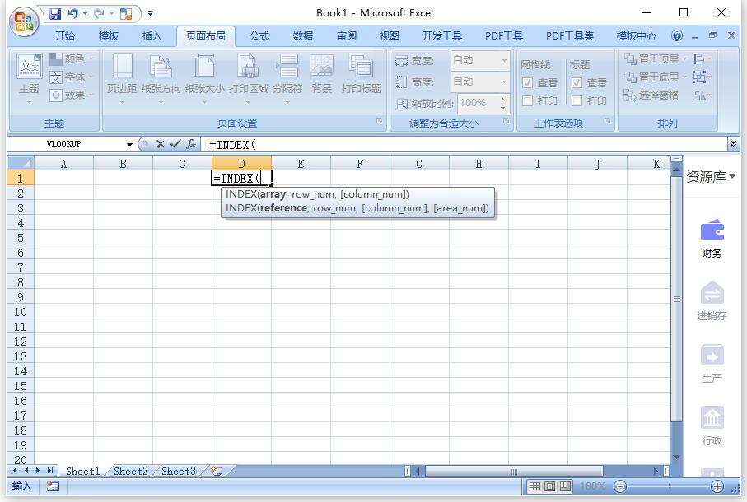Adjust the zoom slider
The height and width of the screenshot is (502, 747).
click(x=669, y=486)
